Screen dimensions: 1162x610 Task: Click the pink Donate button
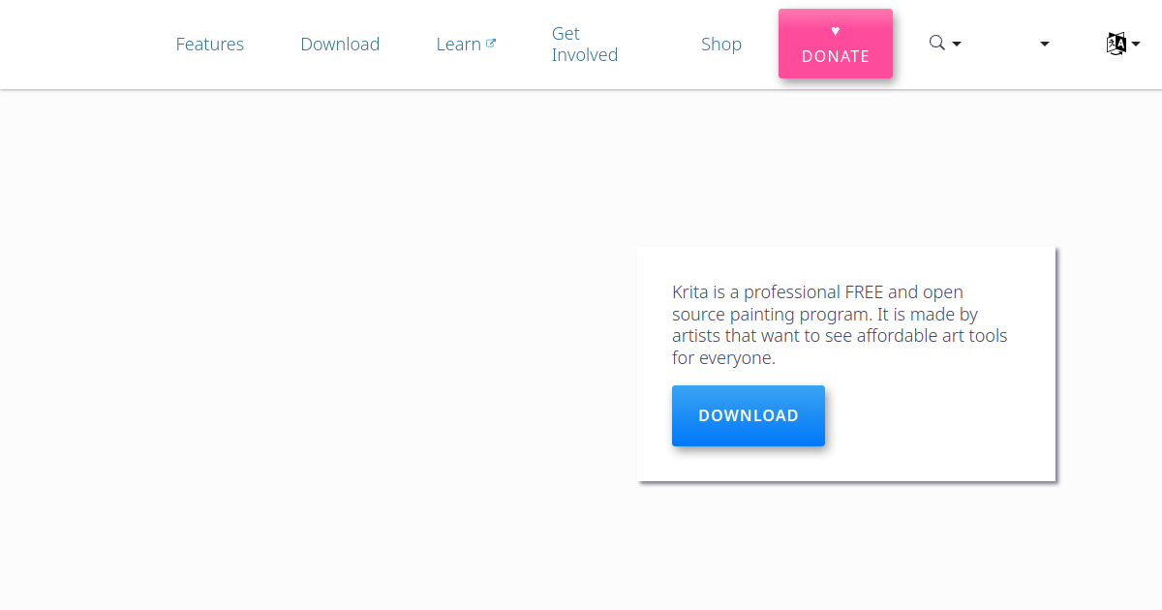[836, 44]
